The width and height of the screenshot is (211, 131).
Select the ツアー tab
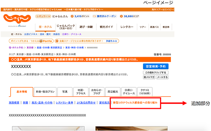tap(143, 27)
